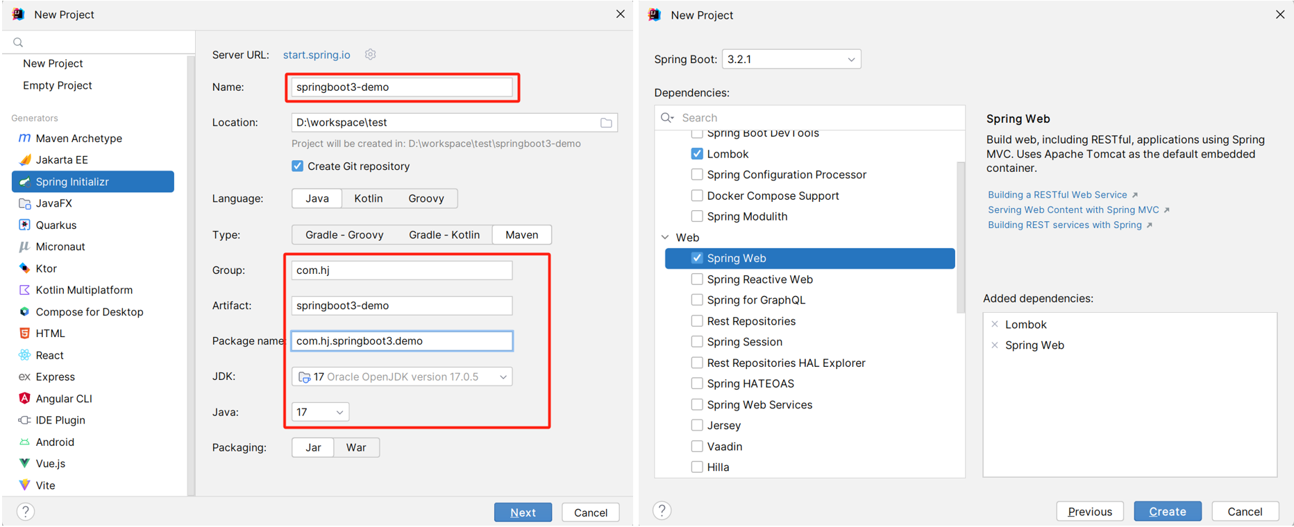
Task: Click the Angular CLI icon
Action: 24,398
